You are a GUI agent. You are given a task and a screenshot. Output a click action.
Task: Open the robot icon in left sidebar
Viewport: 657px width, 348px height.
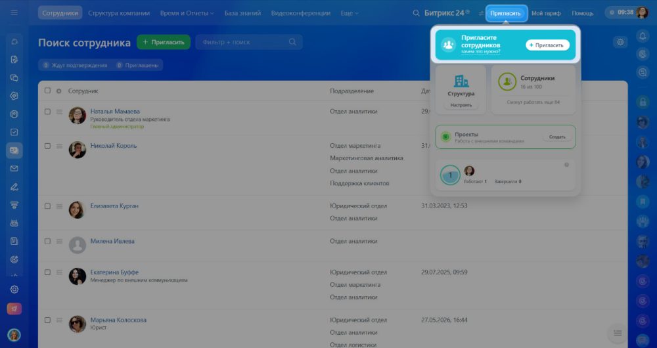(x=14, y=223)
